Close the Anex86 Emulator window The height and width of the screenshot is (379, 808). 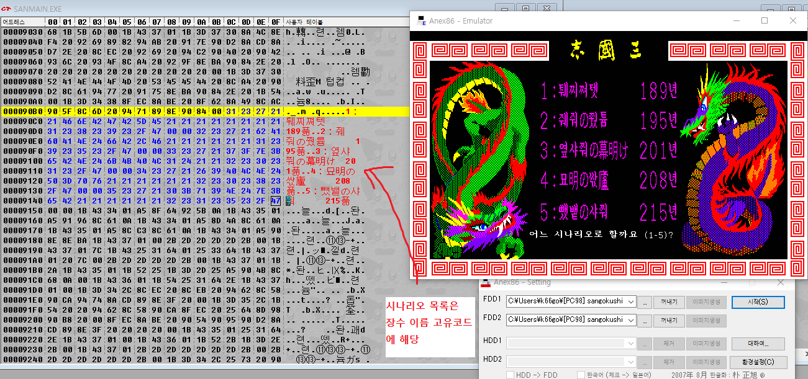pos(792,20)
